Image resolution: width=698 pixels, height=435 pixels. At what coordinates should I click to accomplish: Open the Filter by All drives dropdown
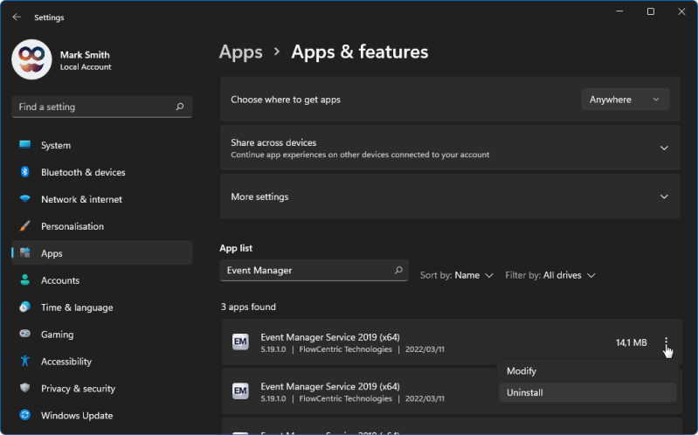pyautogui.click(x=550, y=276)
